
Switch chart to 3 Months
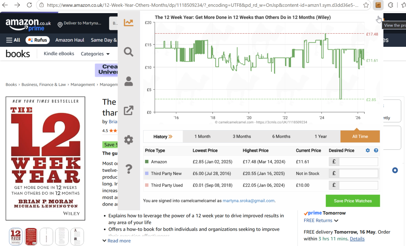(242, 136)
